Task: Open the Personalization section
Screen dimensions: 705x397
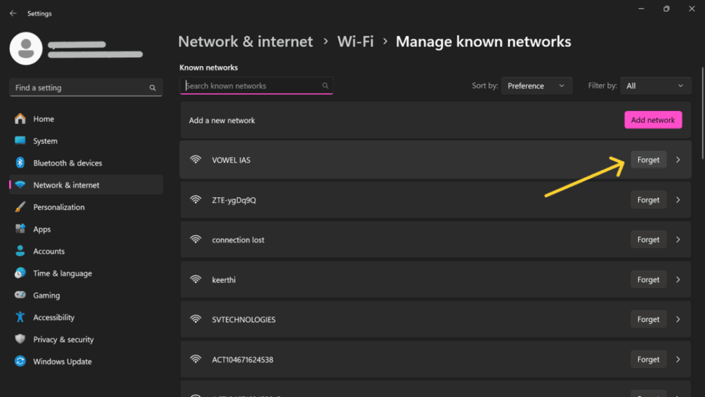Action: click(x=59, y=207)
